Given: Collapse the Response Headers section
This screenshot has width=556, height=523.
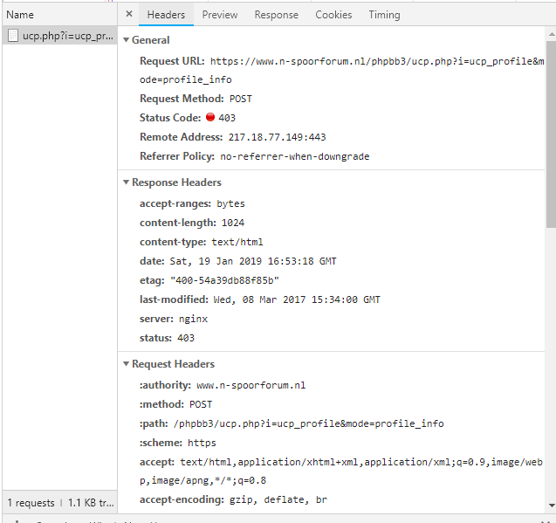Looking at the screenshot, I should click(126, 182).
